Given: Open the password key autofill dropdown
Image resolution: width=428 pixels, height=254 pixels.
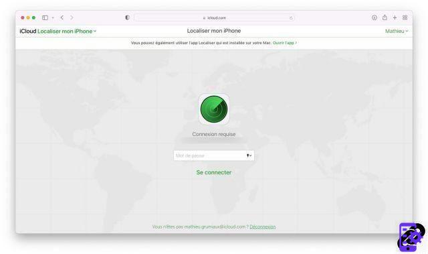Looking at the screenshot, I should (x=249, y=155).
